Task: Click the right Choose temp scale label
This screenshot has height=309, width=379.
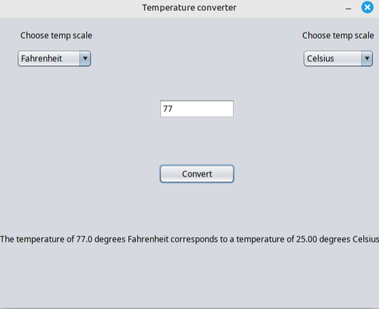Action: 338,35
